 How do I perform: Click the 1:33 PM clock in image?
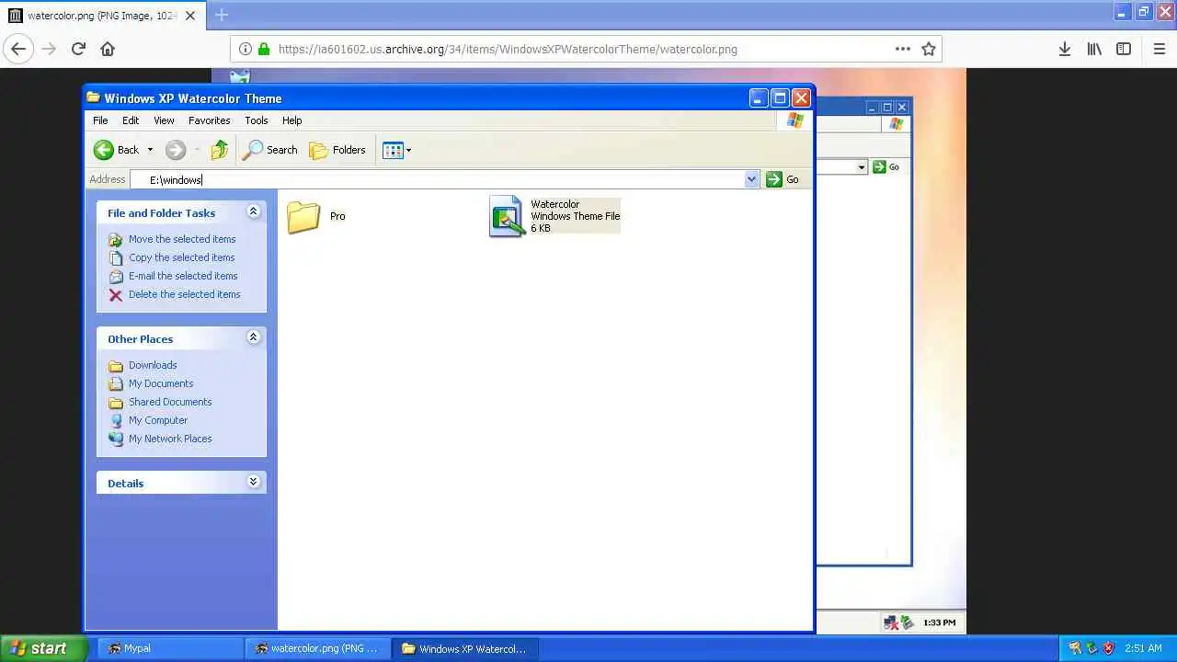(939, 622)
